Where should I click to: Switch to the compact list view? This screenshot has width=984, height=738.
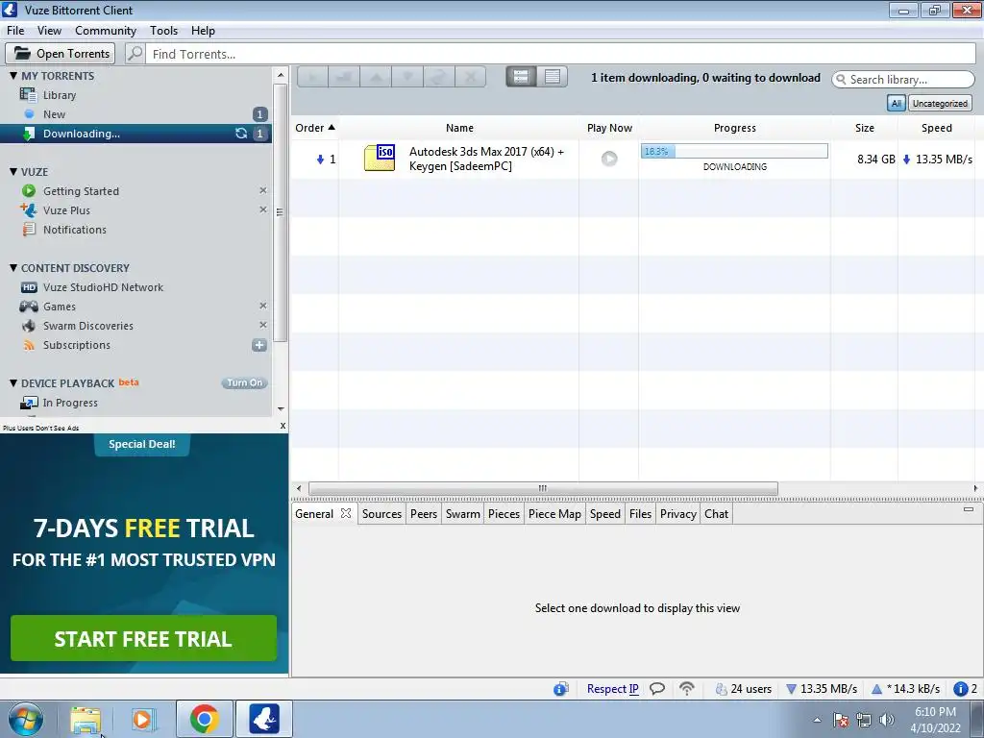(553, 77)
